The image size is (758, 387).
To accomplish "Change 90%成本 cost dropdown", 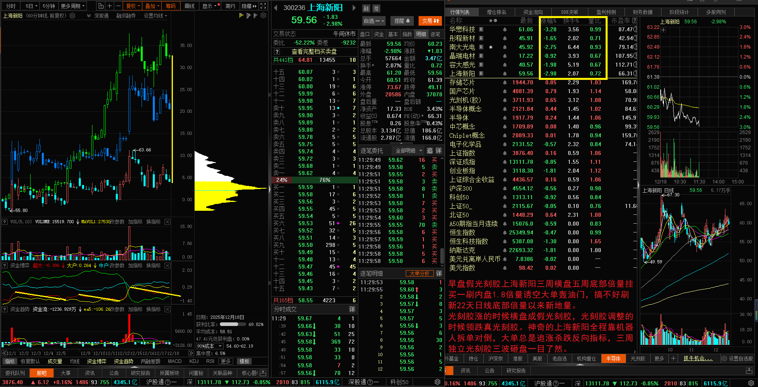I will tap(210, 346).
